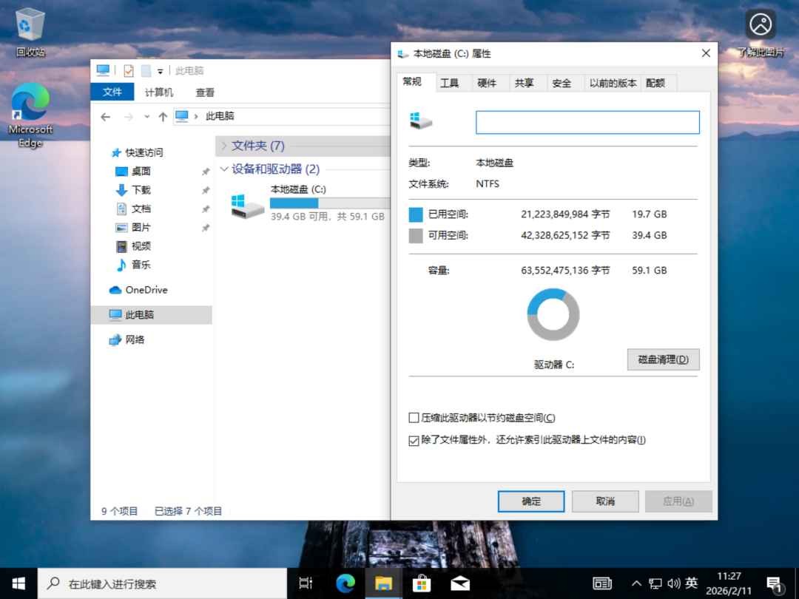Click the 磁盘清理(D) button
Viewport: 799px width, 599px height.
tap(663, 359)
